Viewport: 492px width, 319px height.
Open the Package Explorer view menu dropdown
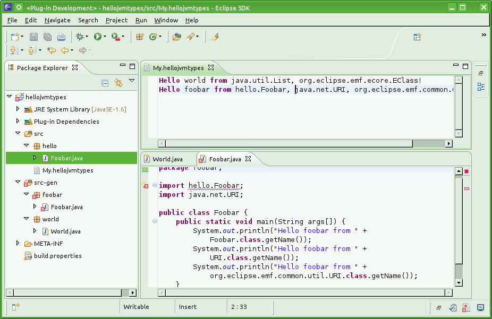pyautogui.click(x=132, y=81)
